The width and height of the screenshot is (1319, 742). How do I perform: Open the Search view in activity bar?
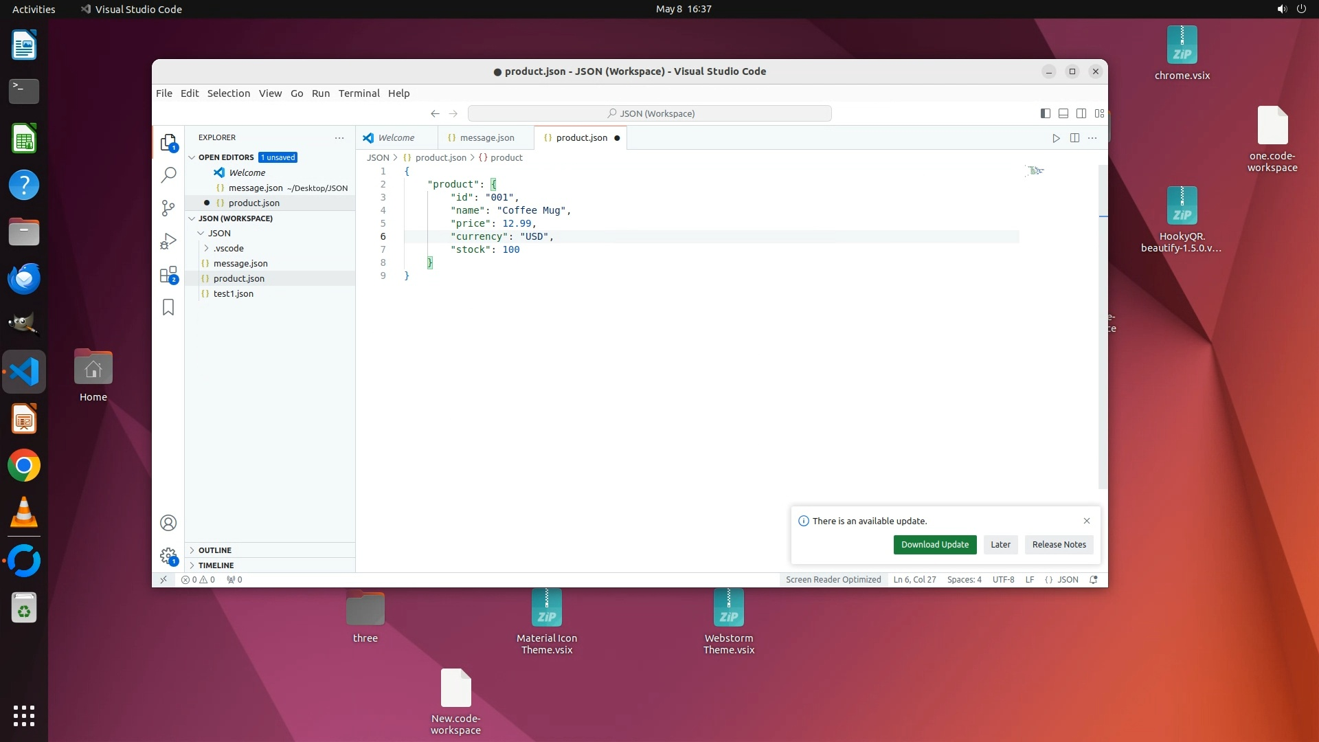[168, 175]
